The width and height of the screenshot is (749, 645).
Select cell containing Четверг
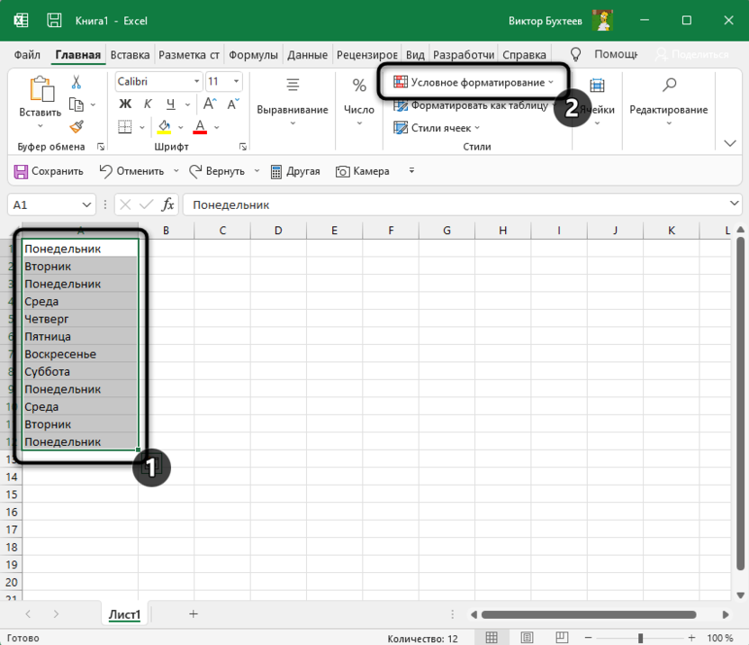(80, 319)
